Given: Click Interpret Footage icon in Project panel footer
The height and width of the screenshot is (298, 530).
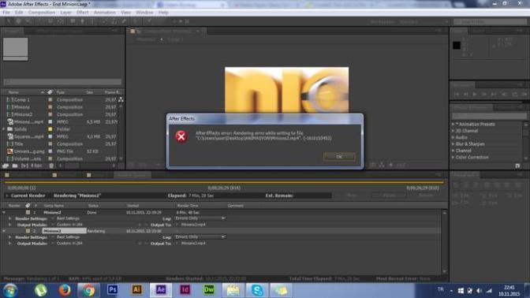Looking at the screenshot, I should tap(6, 166).
